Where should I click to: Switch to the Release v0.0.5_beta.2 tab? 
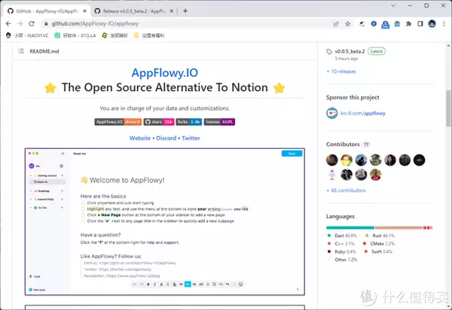[134, 11]
